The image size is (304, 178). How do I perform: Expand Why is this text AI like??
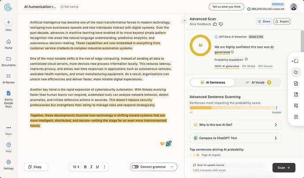235,125
